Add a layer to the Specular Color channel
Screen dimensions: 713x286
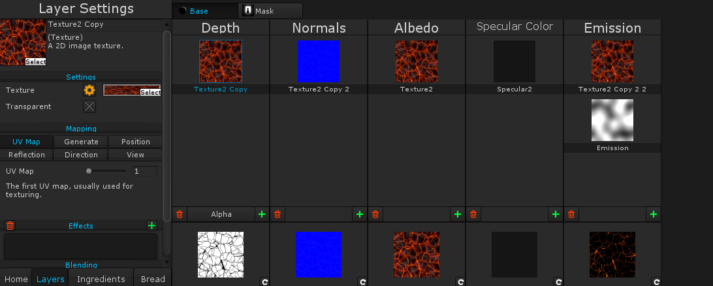(x=555, y=214)
